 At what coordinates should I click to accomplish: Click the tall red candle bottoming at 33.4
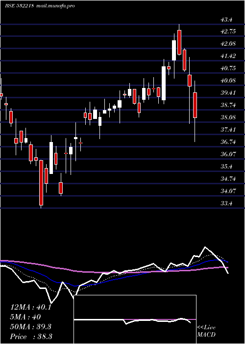tap(41, 183)
